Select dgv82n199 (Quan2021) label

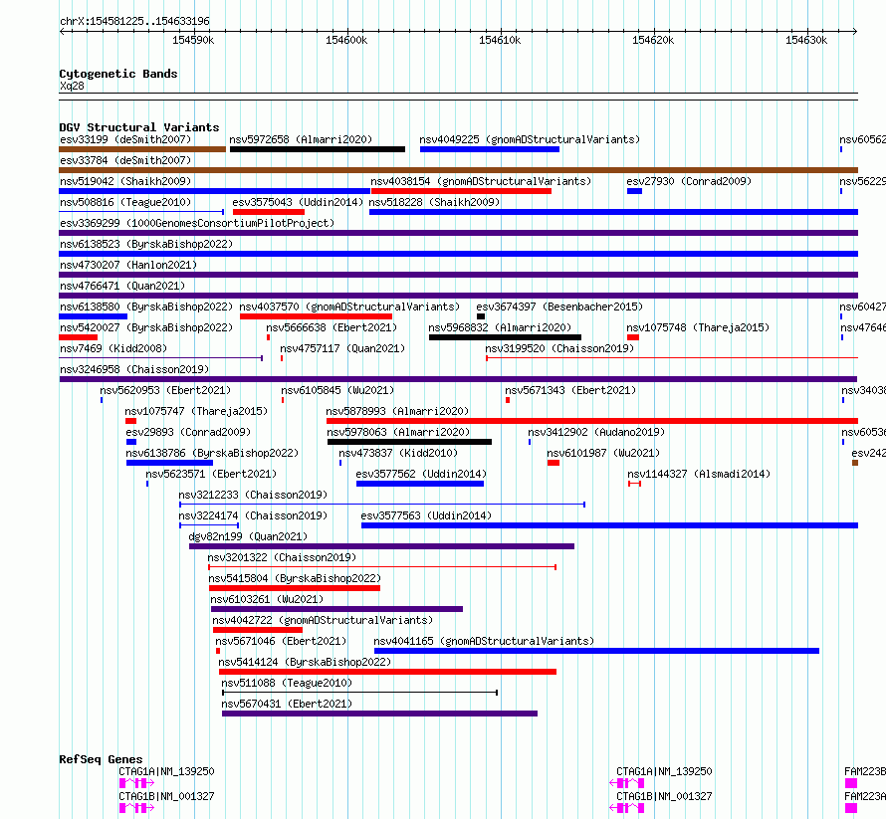(x=248, y=536)
